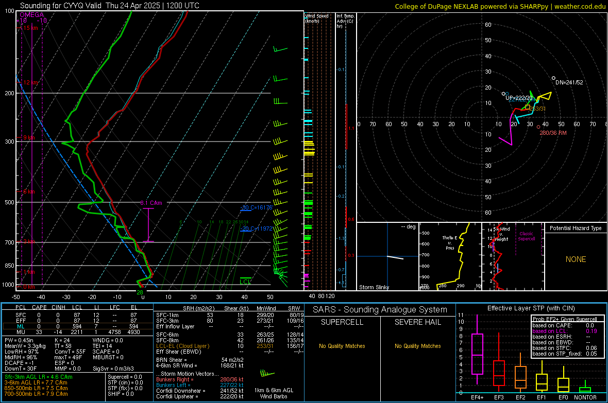The width and height of the screenshot is (608, 403).
Task: Click the '12 km' height marker
Action: click(x=30, y=82)
